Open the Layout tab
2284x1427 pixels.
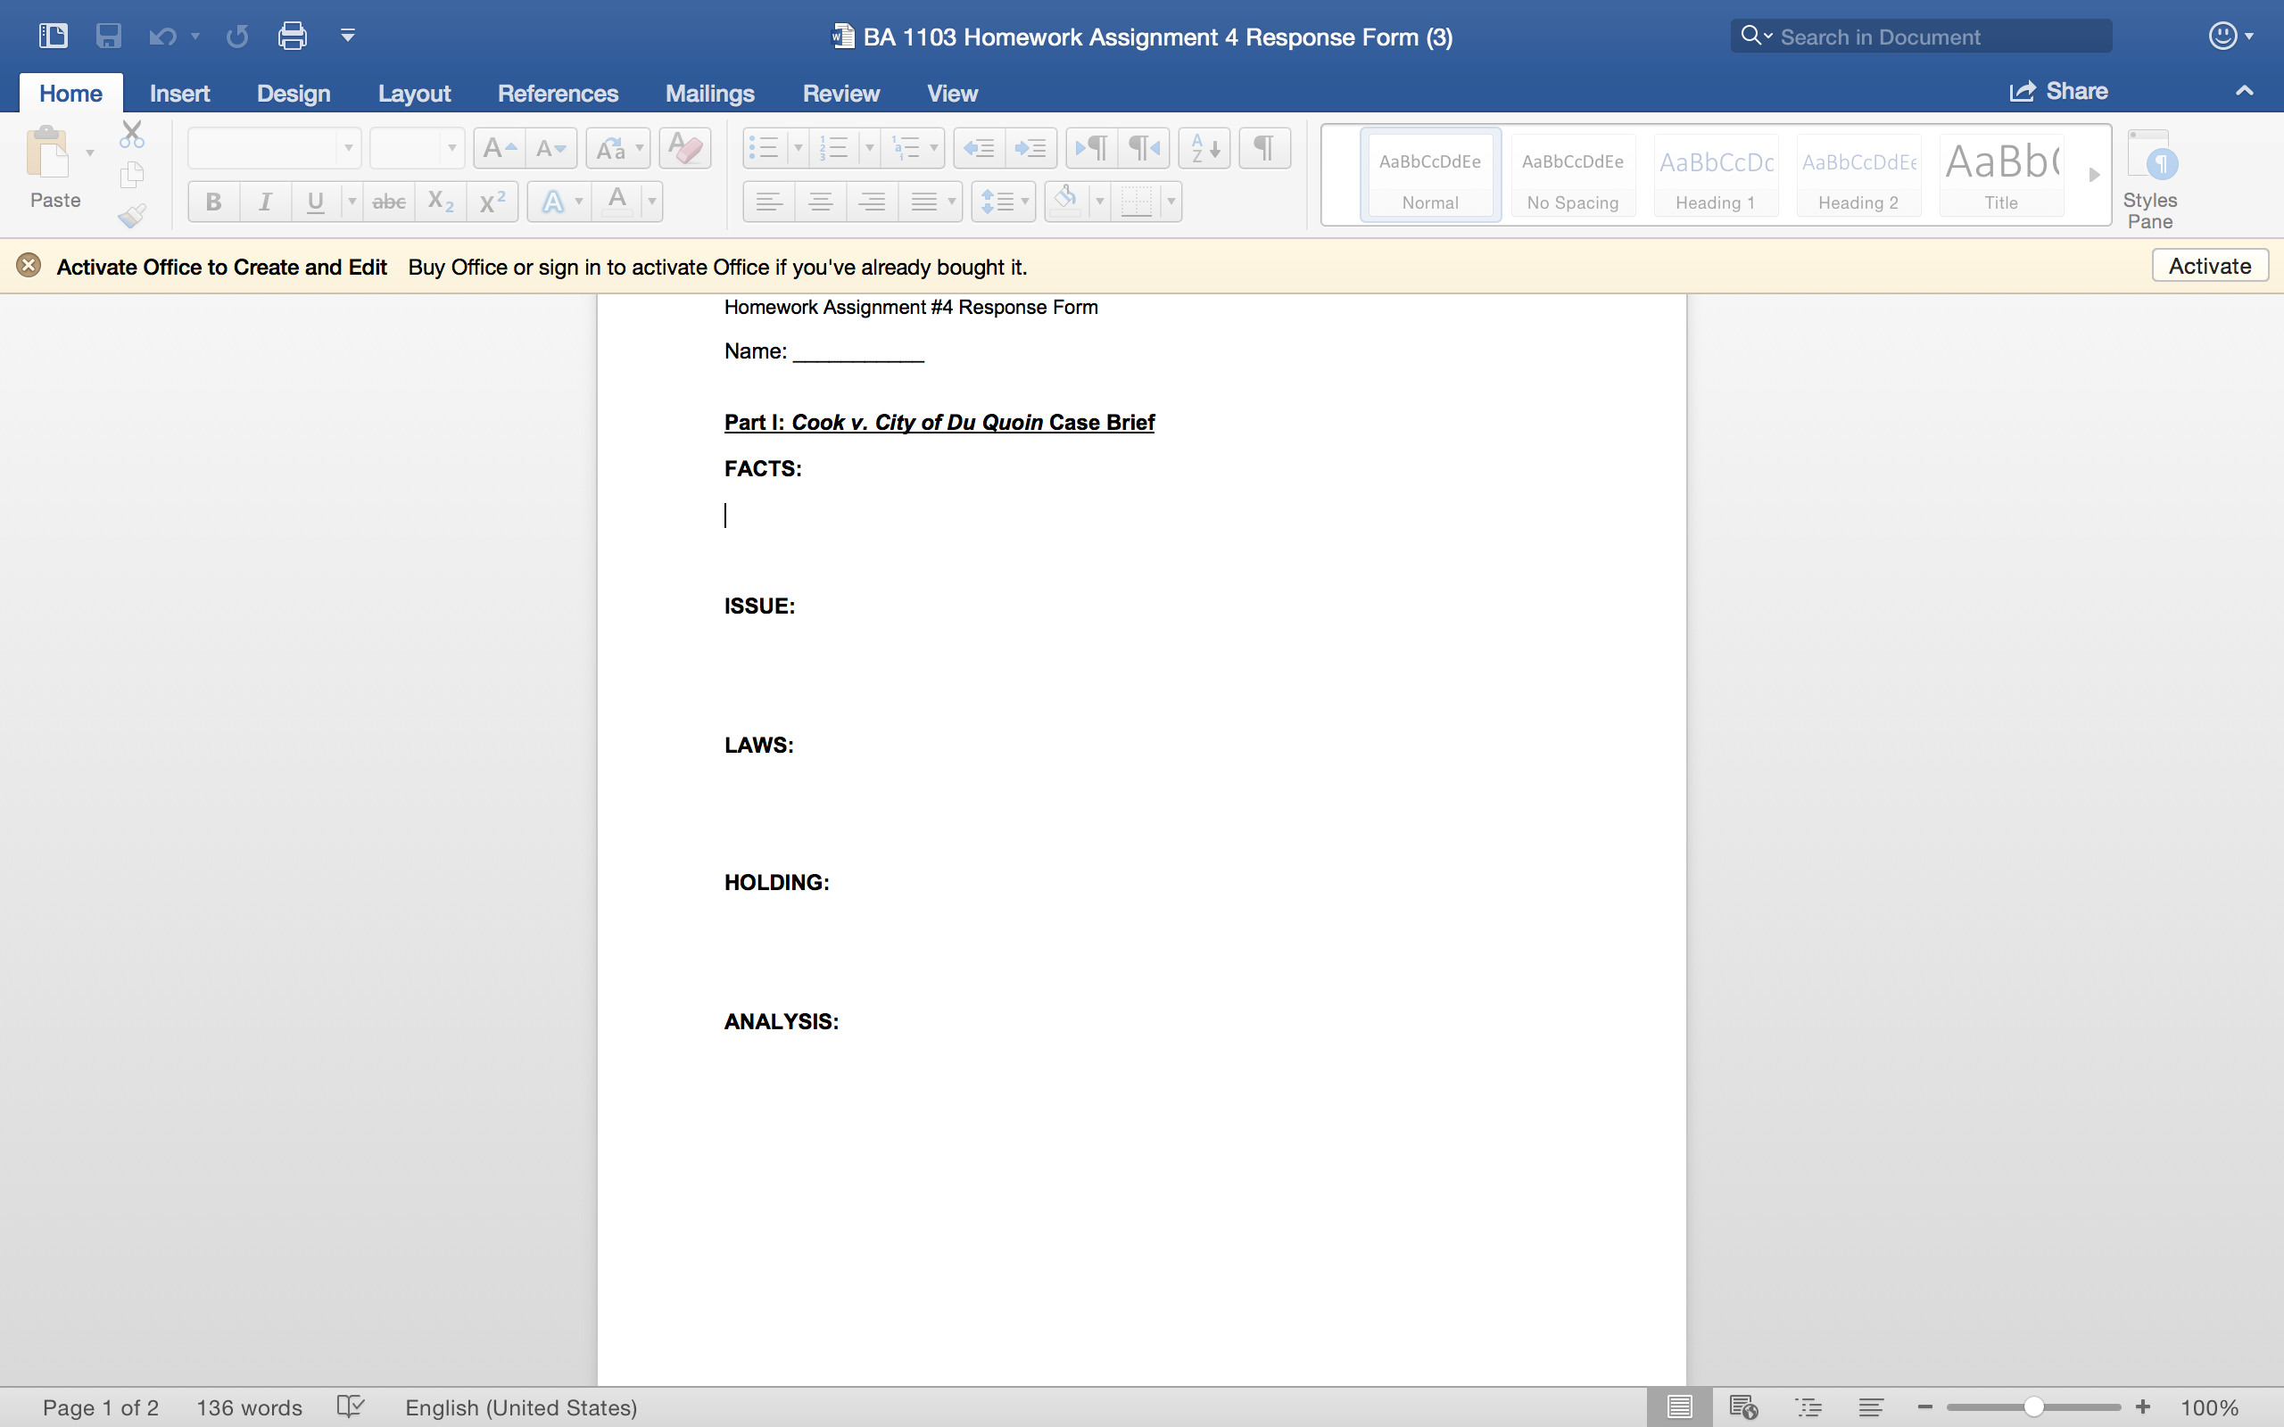413,94
